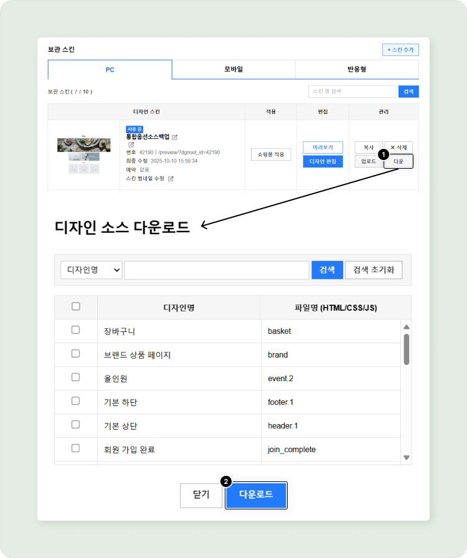The width and height of the screenshot is (467, 558).
Task: Check the 장바구니 row checkbox
Action: (76, 330)
